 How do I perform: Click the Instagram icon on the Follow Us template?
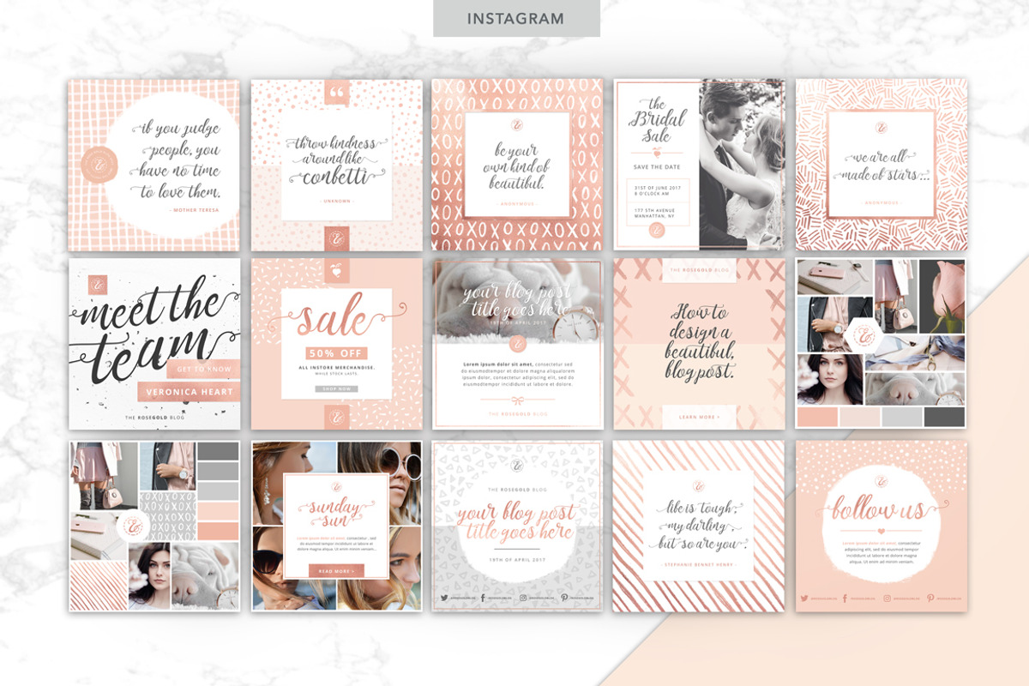tap(888, 598)
